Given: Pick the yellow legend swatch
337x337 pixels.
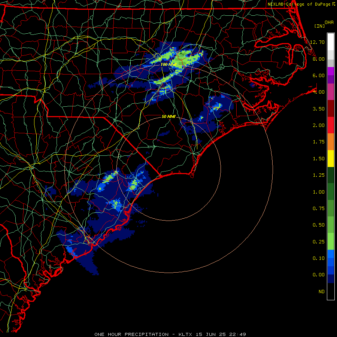Looking at the screenshot, I should 331,159.
